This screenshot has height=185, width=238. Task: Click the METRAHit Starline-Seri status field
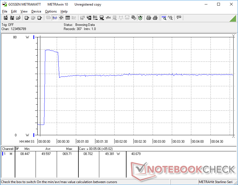215,182
